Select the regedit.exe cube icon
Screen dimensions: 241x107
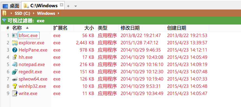(x=14, y=72)
